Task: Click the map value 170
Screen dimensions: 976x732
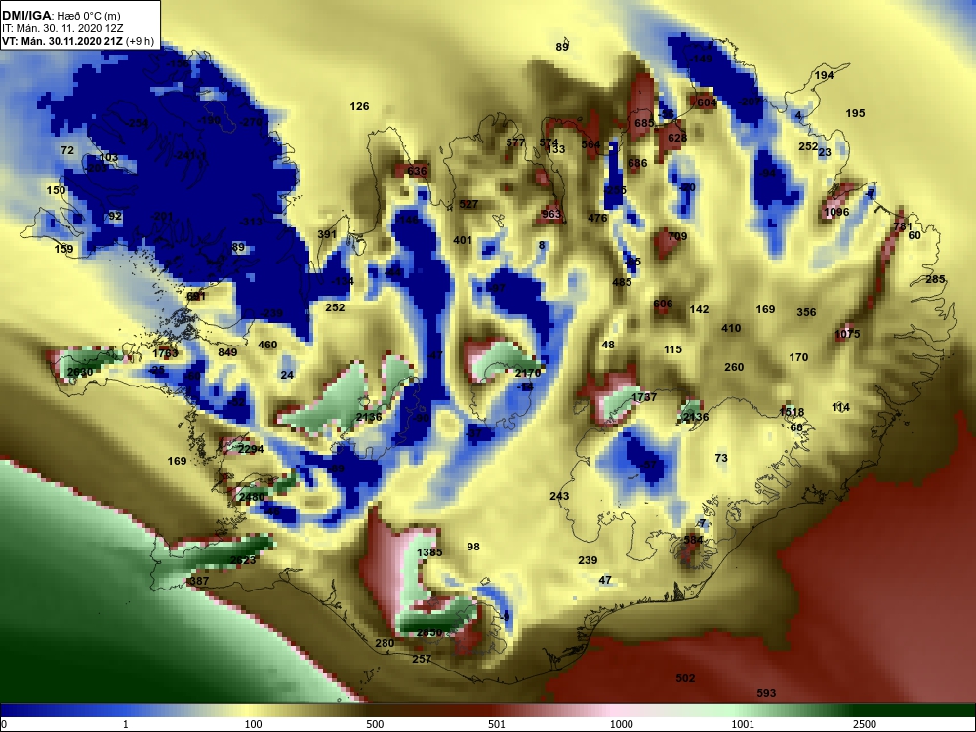Action: tap(798, 358)
